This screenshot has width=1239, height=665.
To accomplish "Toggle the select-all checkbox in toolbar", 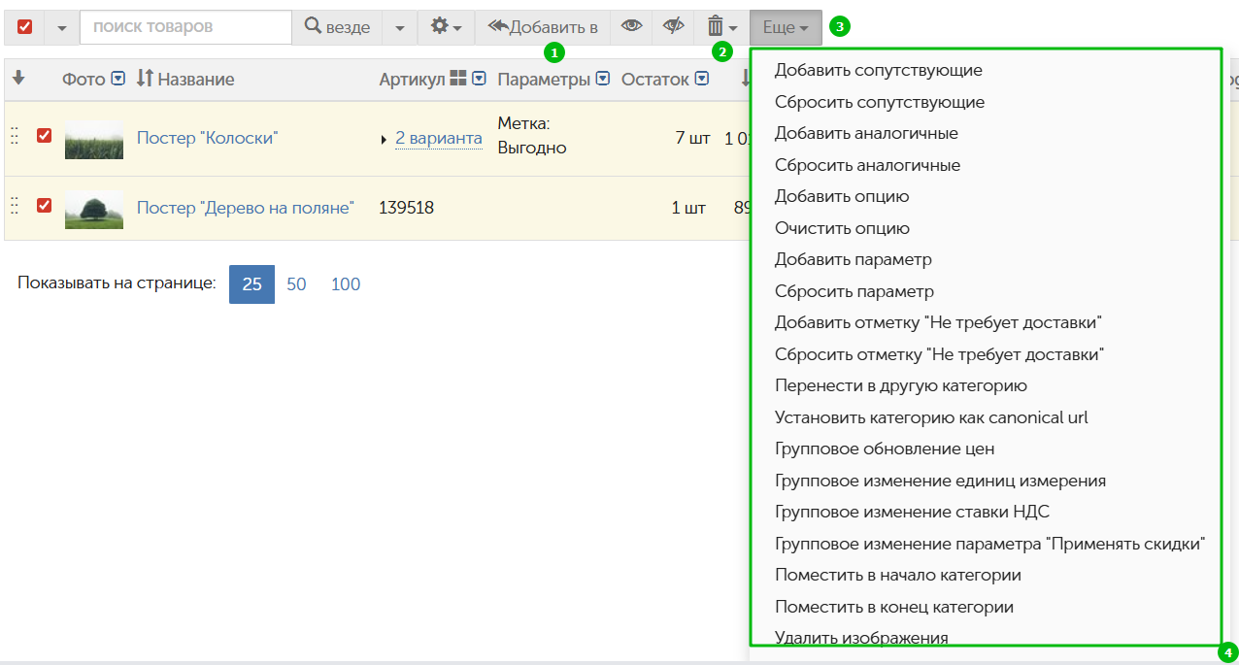I will tap(25, 27).
